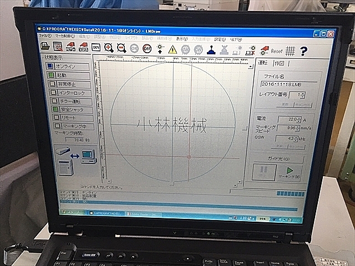This screenshot has width=355, height=266.
Task: Click キャンセル button under QSW
Action: pos(297,147)
